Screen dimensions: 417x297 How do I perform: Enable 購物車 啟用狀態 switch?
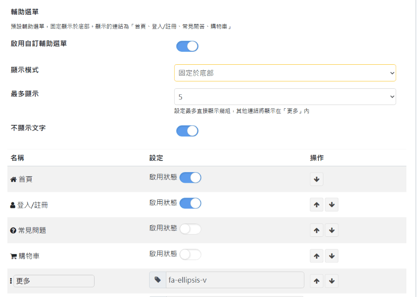tap(190, 254)
